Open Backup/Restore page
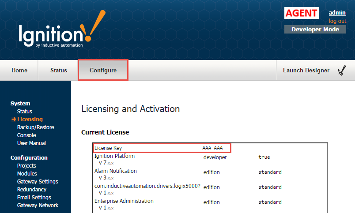 coord(36,127)
